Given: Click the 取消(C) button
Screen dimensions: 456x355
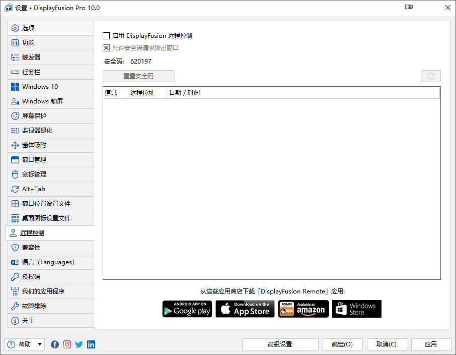Looking at the screenshot, I should point(387,344).
